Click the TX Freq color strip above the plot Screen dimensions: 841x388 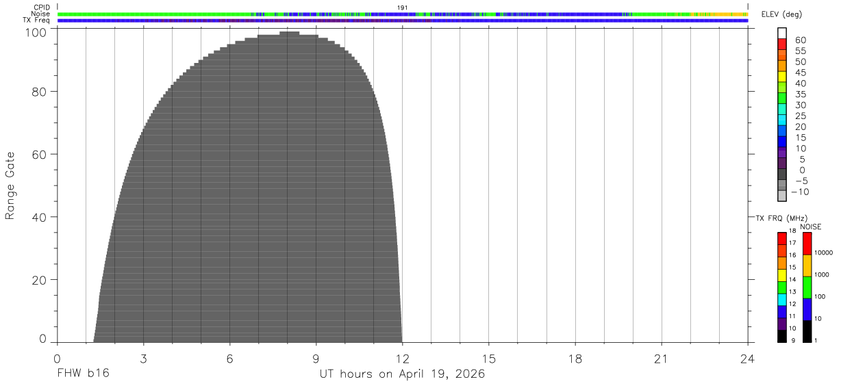click(402, 21)
